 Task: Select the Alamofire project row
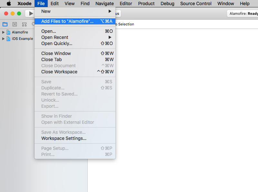click(17, 32)
